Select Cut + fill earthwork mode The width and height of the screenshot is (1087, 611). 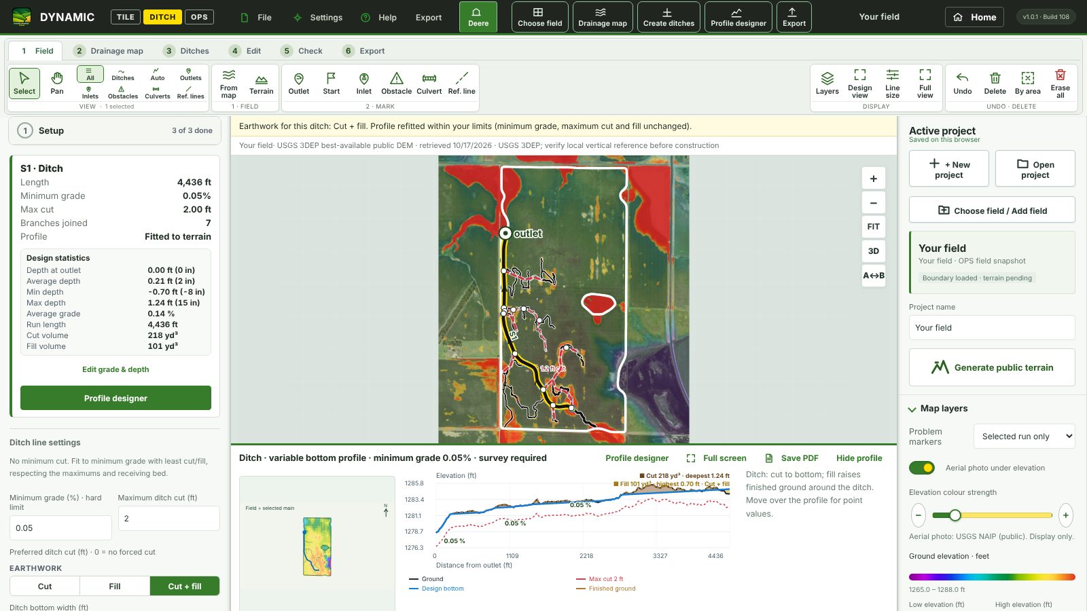[185, 586]
